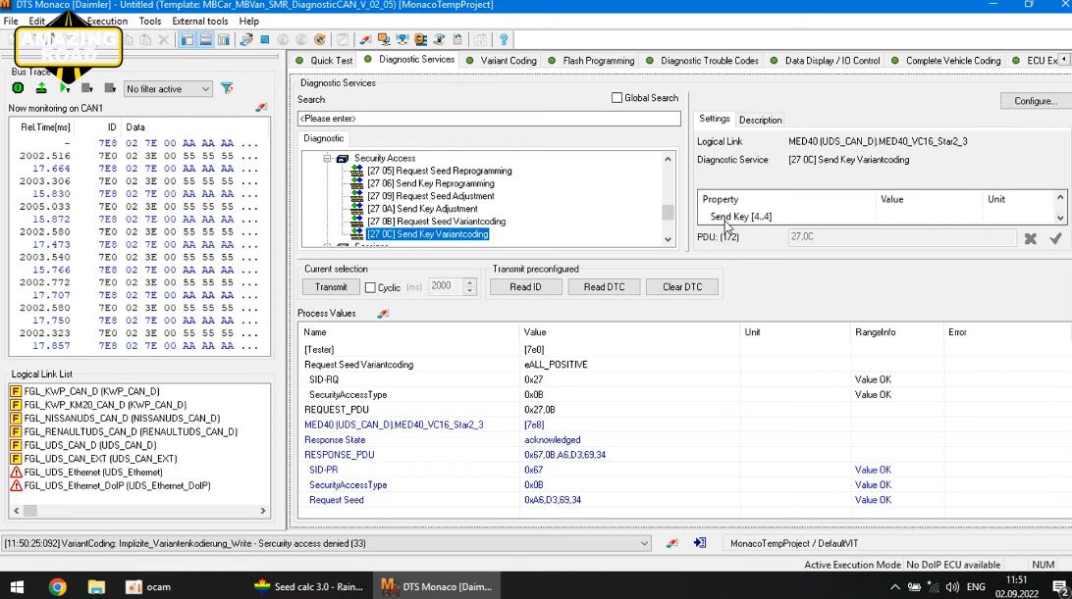Open the 'No filter active' dropdown
Screen dimensions: 1072x599
(x=168, y=89)
